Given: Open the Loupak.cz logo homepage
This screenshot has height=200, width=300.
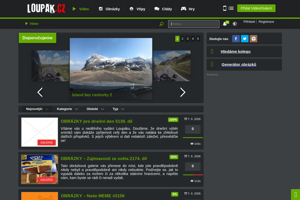Looking at the screenshot, I should (x=46, y=9).
